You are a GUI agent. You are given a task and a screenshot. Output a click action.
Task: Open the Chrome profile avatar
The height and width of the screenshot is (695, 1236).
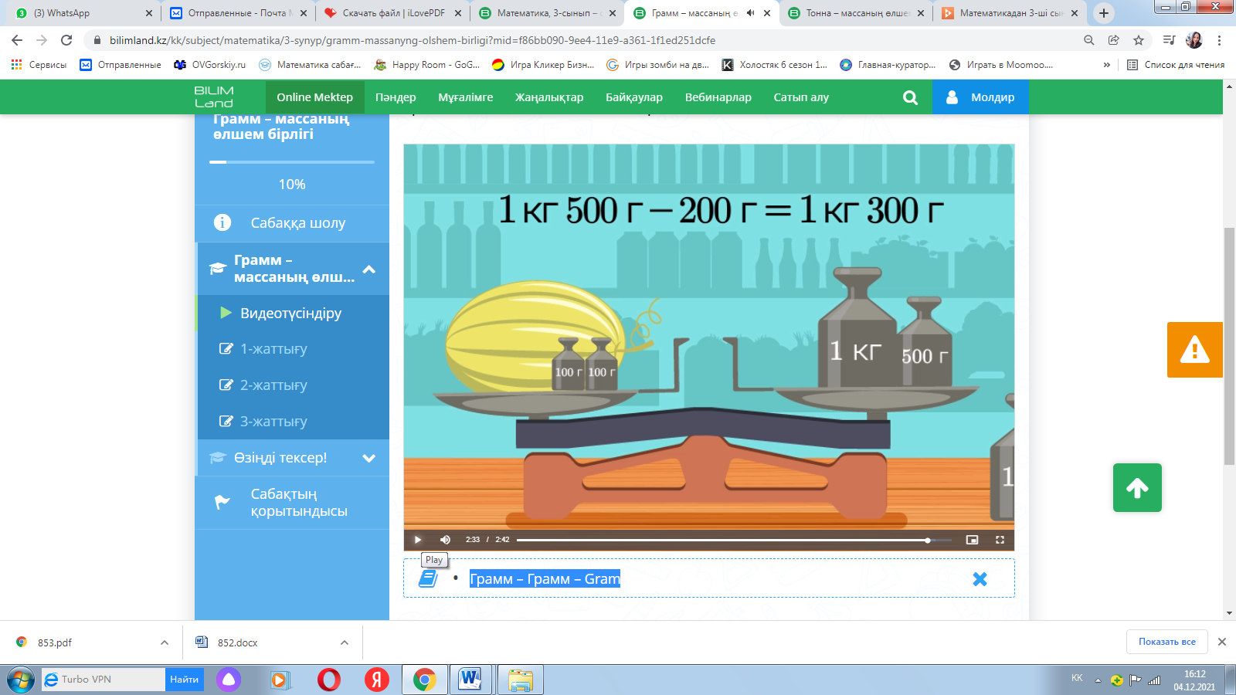[1194, 40]
